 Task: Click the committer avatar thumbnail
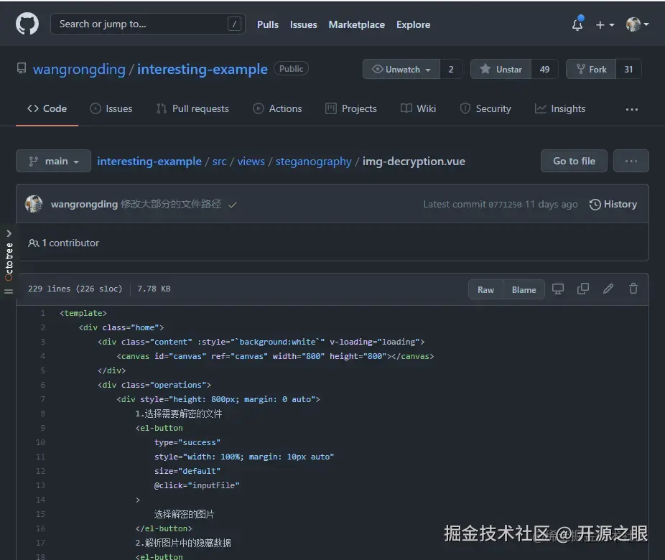click(x=34, y=204)
